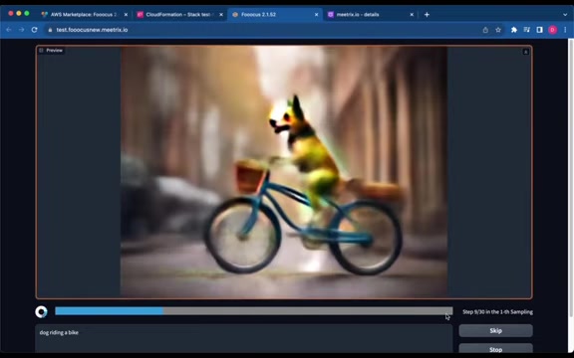Click the meetrix.io tab favicon
This screenshot has width=574, height=358.
(331, 15)
